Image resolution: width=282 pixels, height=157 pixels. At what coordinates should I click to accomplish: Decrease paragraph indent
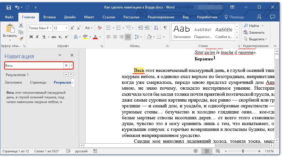[x=141, y=28]
